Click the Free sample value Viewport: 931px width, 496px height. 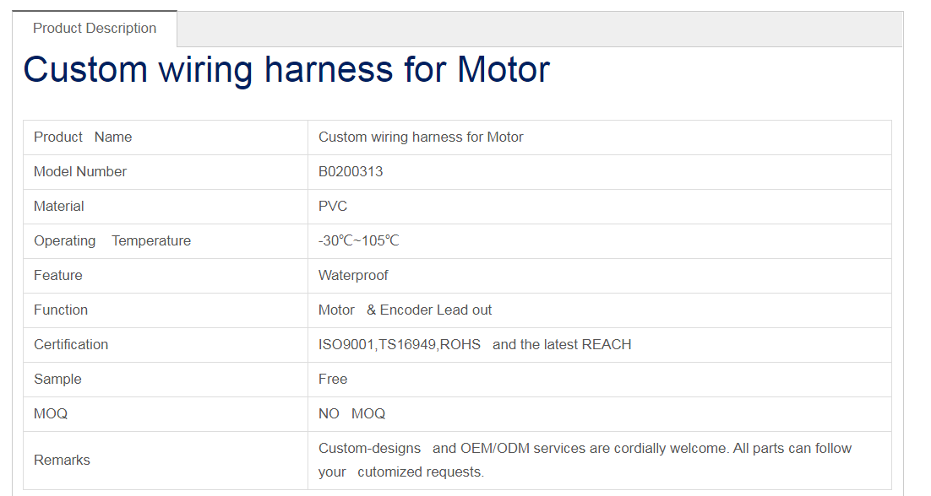pos(333,380)
